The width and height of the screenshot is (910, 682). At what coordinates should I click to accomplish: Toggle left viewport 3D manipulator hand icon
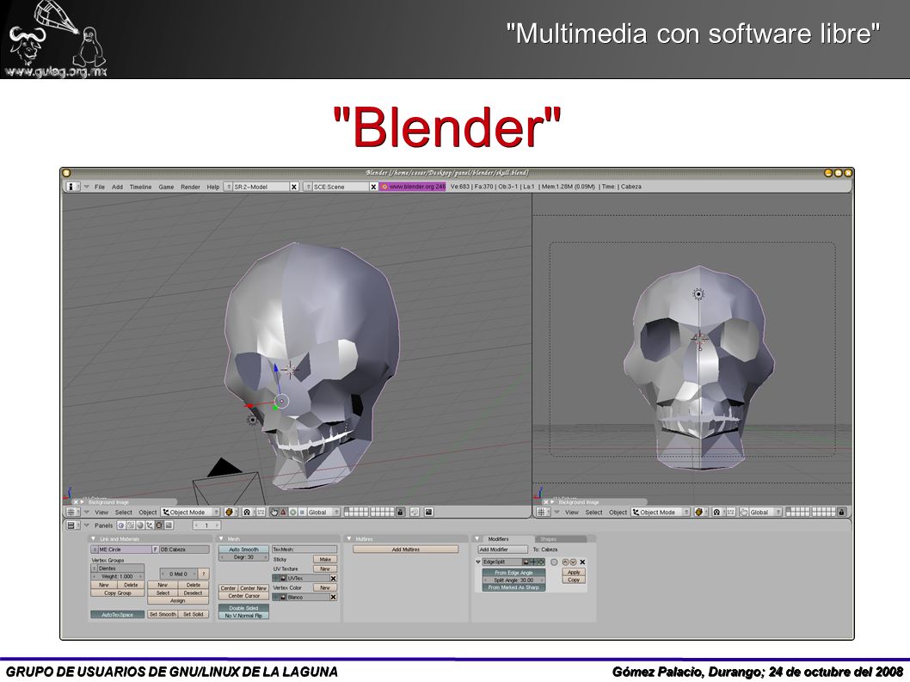click(274, 512)
